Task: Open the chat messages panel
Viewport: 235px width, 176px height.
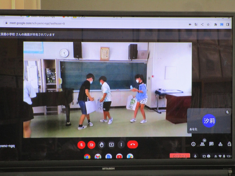Action: click(211, 144)
